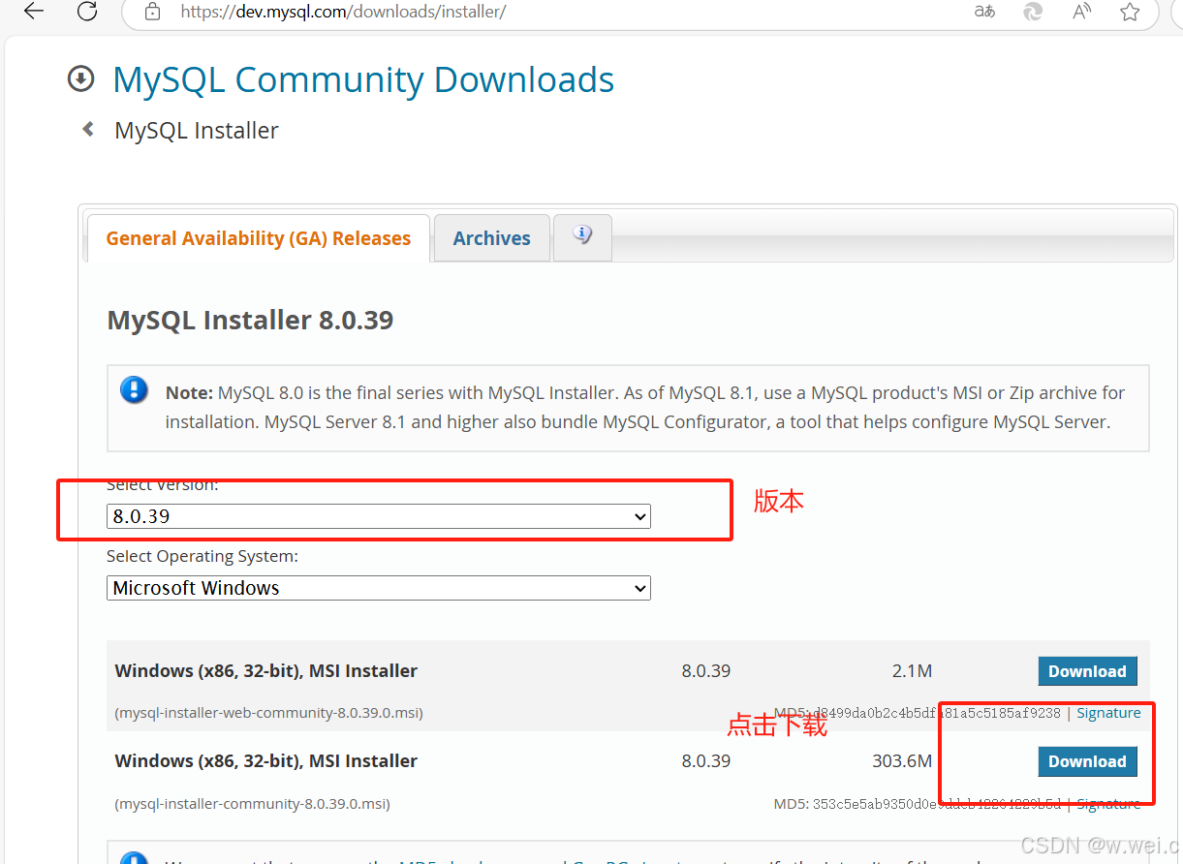Click download arrow icon beside MySQL Community Downloads

click(x=81, y=78)
